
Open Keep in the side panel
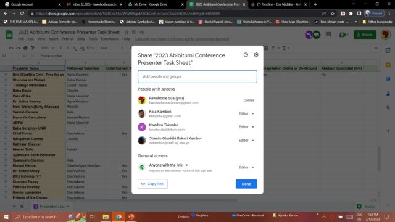click(x=388, y=65)
